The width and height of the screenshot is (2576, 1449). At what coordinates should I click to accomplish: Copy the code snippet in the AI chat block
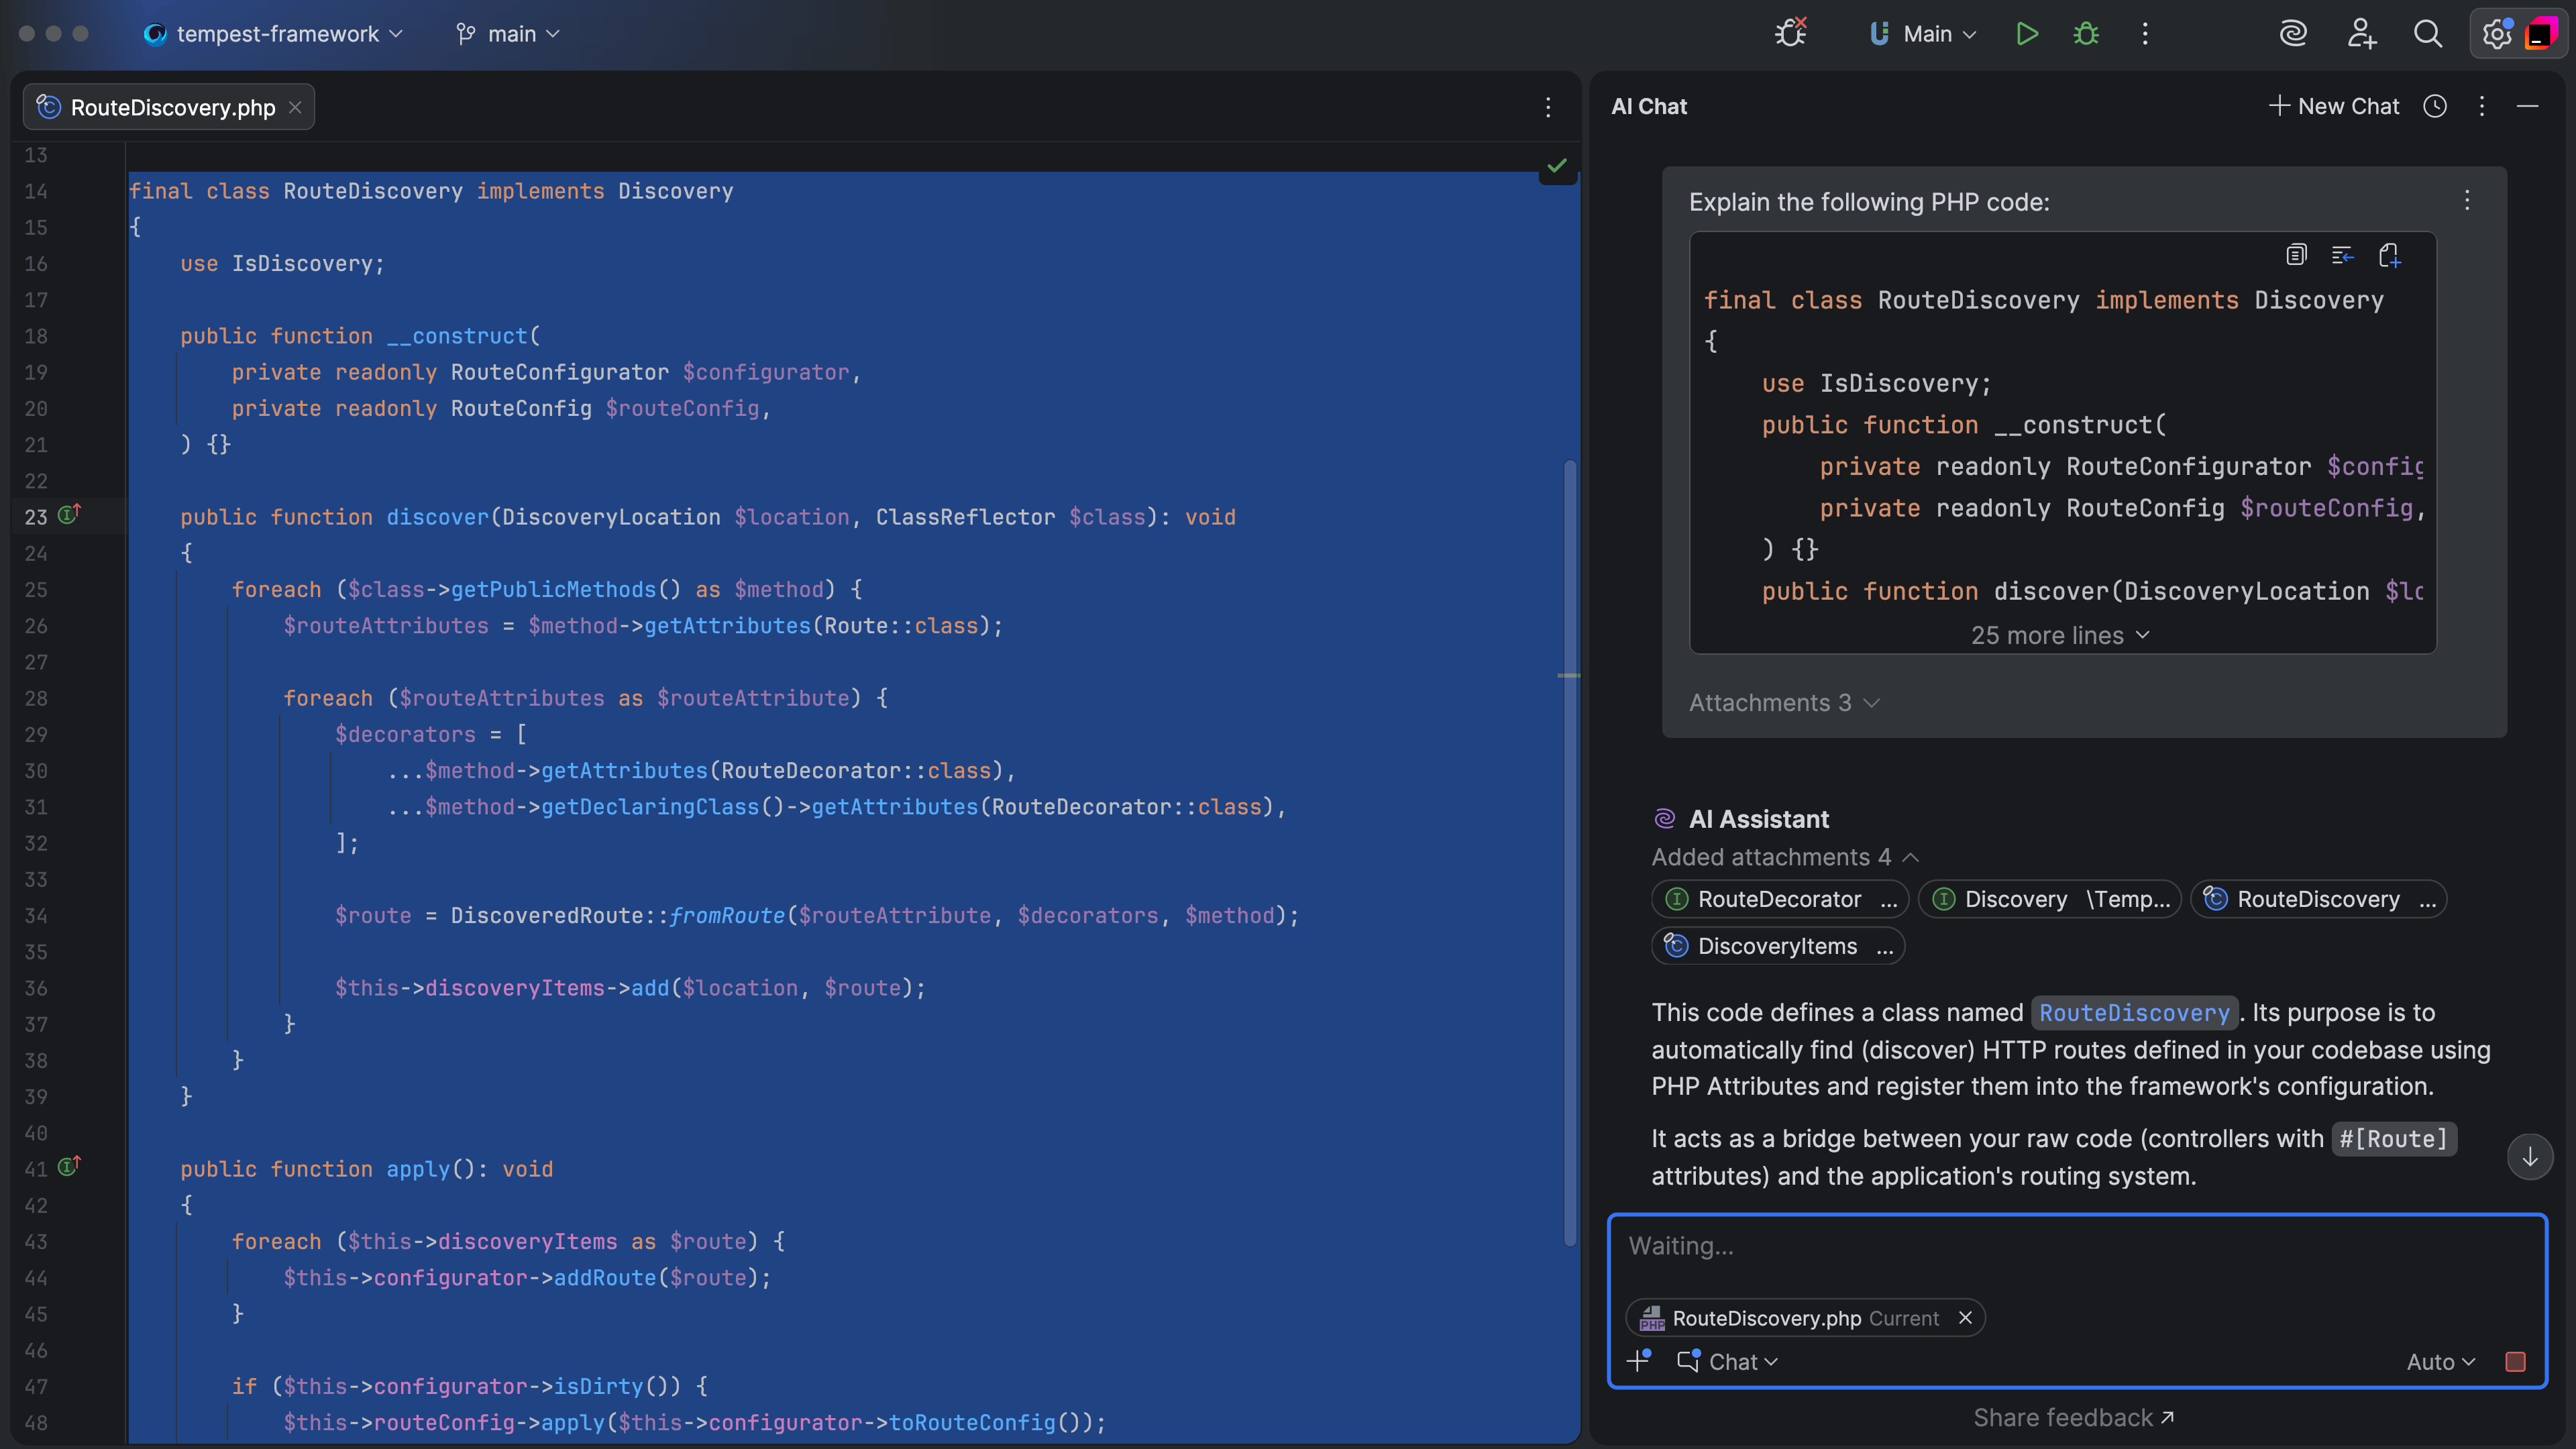[x=2296, y=255]
